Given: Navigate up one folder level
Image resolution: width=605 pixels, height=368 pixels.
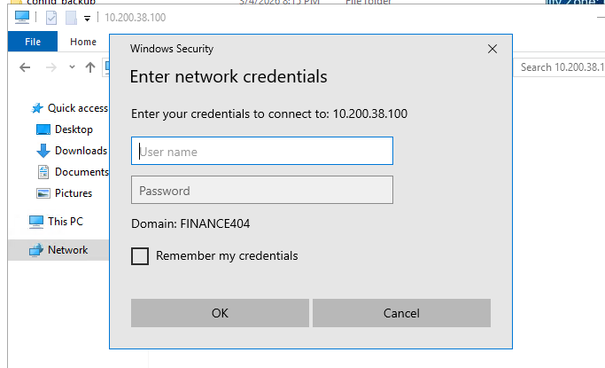Looking at the screenshot, I should pos(90,67).
